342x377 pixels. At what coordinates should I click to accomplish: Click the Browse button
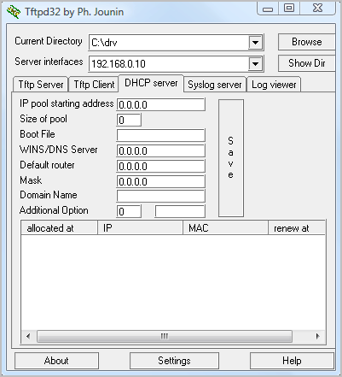click(x=307, y=42)
